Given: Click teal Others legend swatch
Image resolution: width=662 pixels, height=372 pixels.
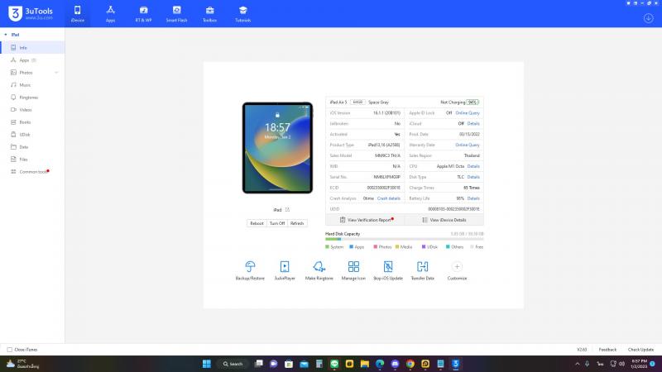Looking at the screenshot, I should coord(448,246).
